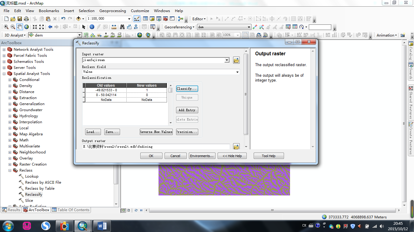Screen dimensions: 414x232
Task: Click the OK button in Reclassify dialog
Action: tap(151, 156)
